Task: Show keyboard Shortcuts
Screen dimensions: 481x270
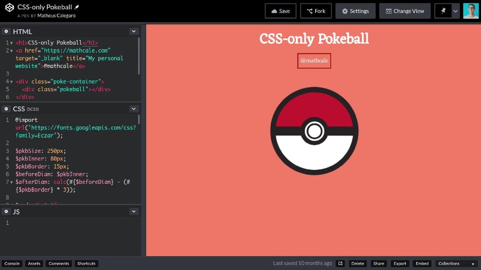Action: tap(86, 263)
